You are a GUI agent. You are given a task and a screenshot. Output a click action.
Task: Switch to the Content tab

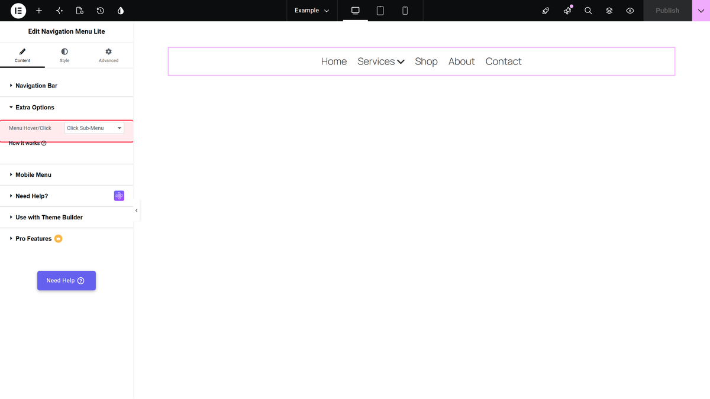(x=22, y=56)
